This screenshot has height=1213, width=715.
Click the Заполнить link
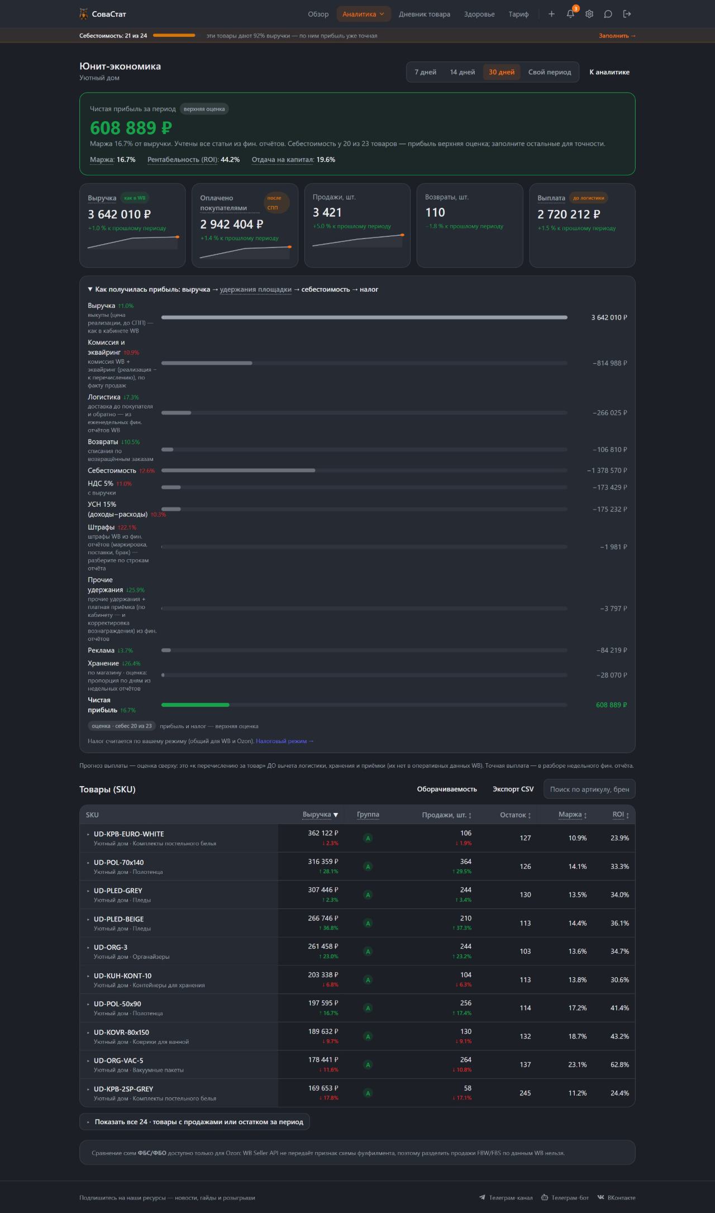click(617, 36)
